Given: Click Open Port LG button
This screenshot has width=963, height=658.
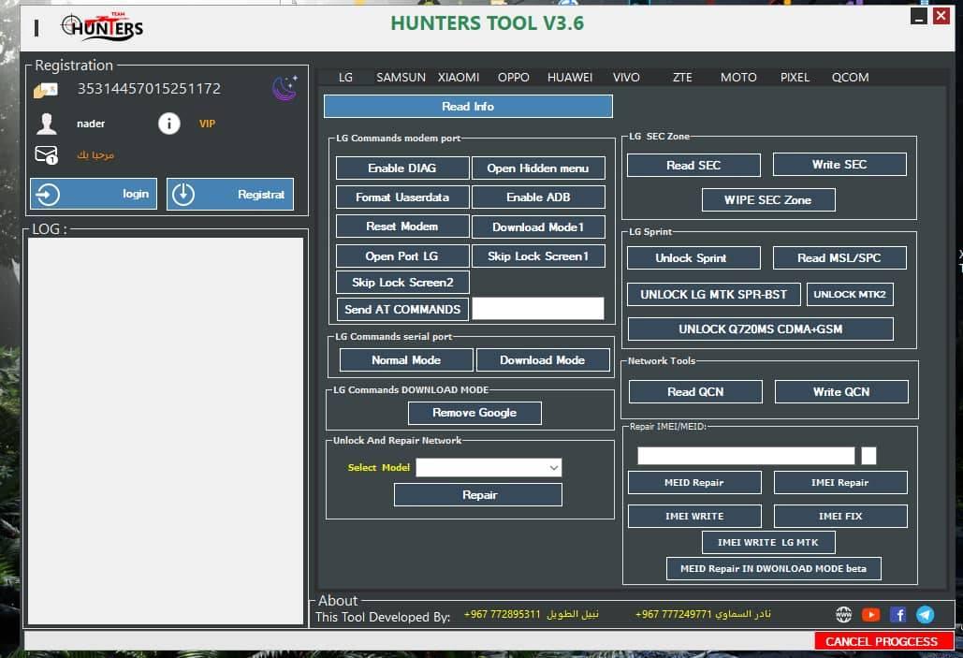Looking at the screenshot, I should pos(402,256).
